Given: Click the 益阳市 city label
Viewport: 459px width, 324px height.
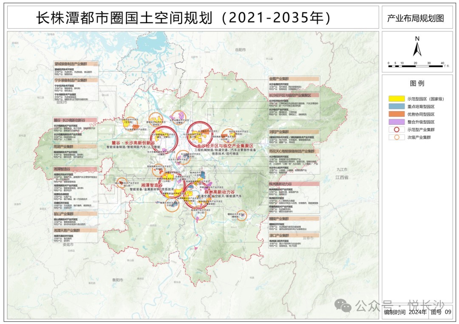Looking at the screenshot, I should (62, 102).
